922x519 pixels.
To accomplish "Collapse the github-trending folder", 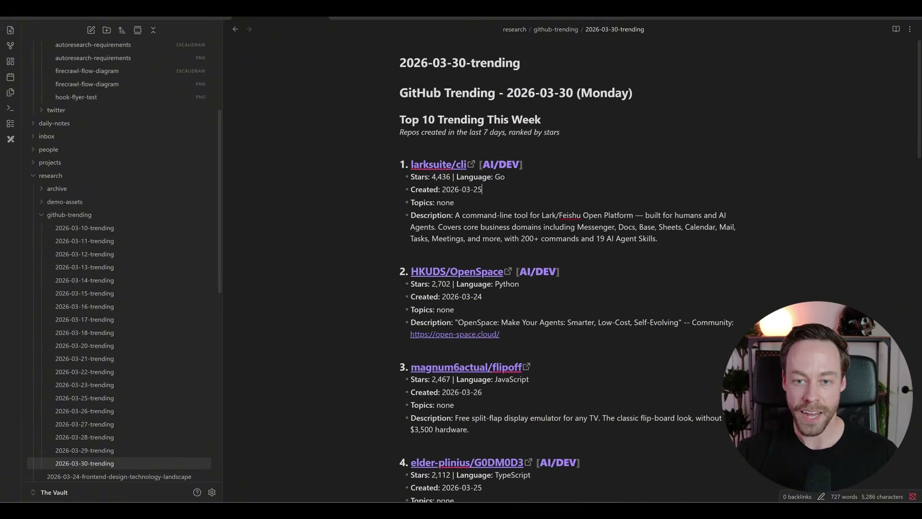I will click(41, 215).
